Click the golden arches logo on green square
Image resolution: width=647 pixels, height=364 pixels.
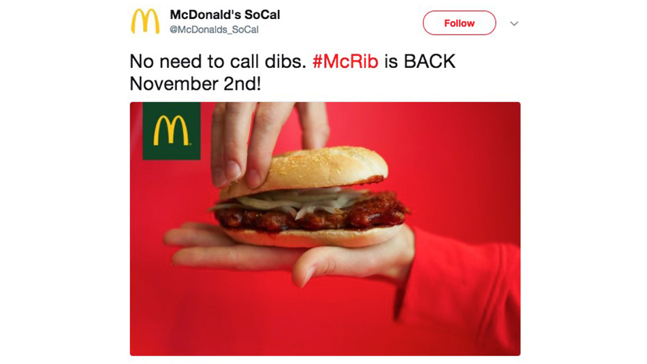(x=172, y=131)
